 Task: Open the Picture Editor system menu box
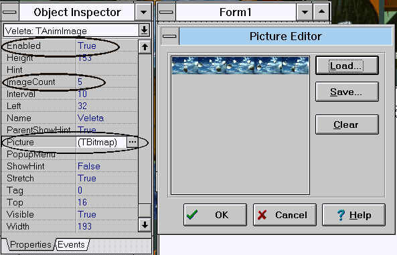pos(169,36)
